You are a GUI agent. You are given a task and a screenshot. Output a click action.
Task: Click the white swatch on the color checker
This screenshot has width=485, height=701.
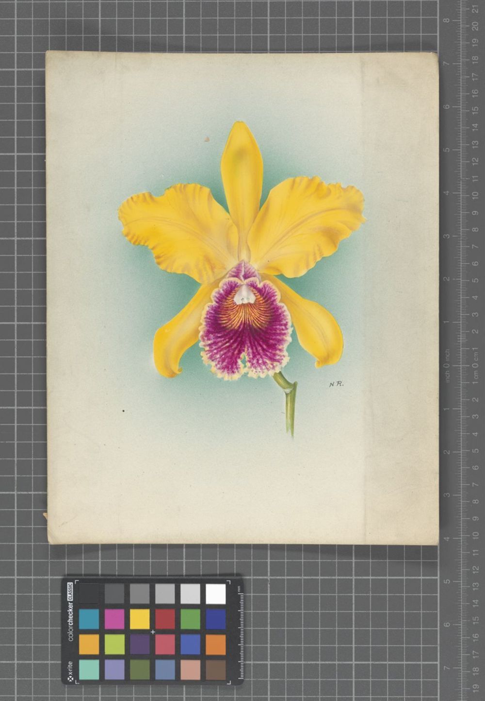(x=215, y=594)
